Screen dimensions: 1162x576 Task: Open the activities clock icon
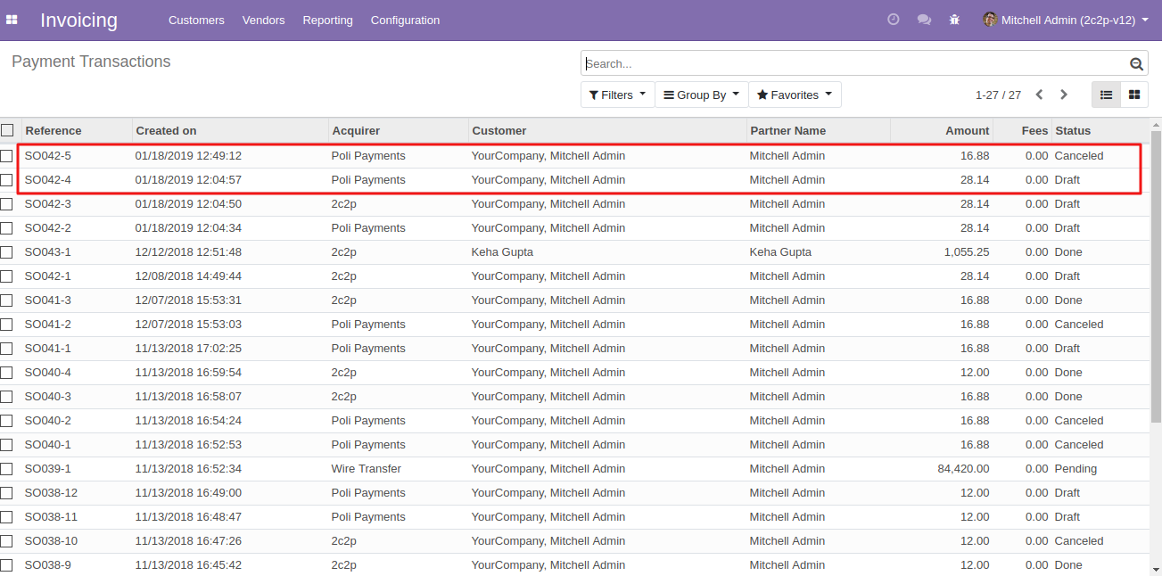pos(894,20)
